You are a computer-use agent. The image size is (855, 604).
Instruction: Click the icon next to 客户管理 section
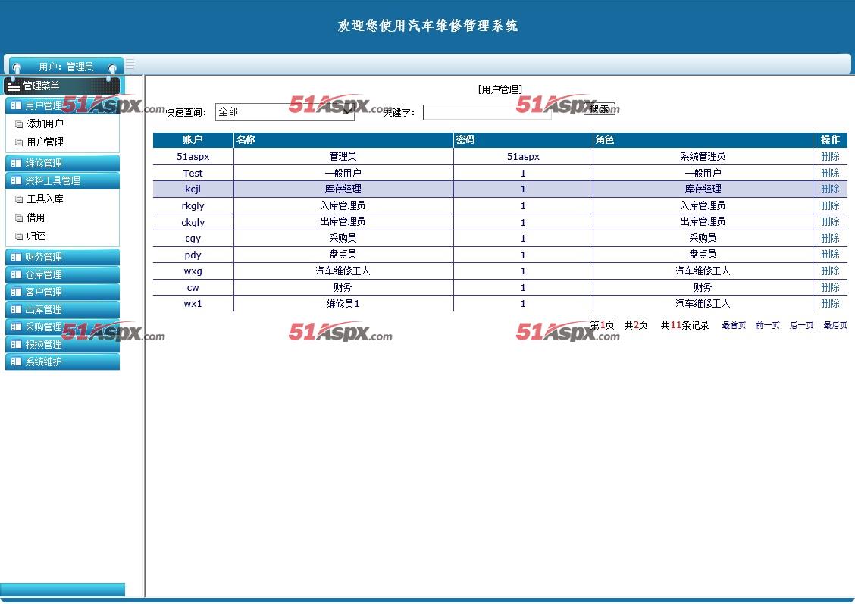tap(16, 292)
